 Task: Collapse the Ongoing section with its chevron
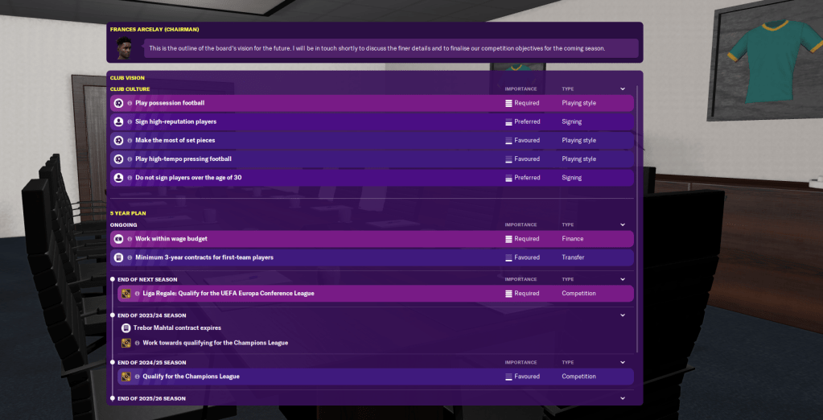(x=623, y=225)
